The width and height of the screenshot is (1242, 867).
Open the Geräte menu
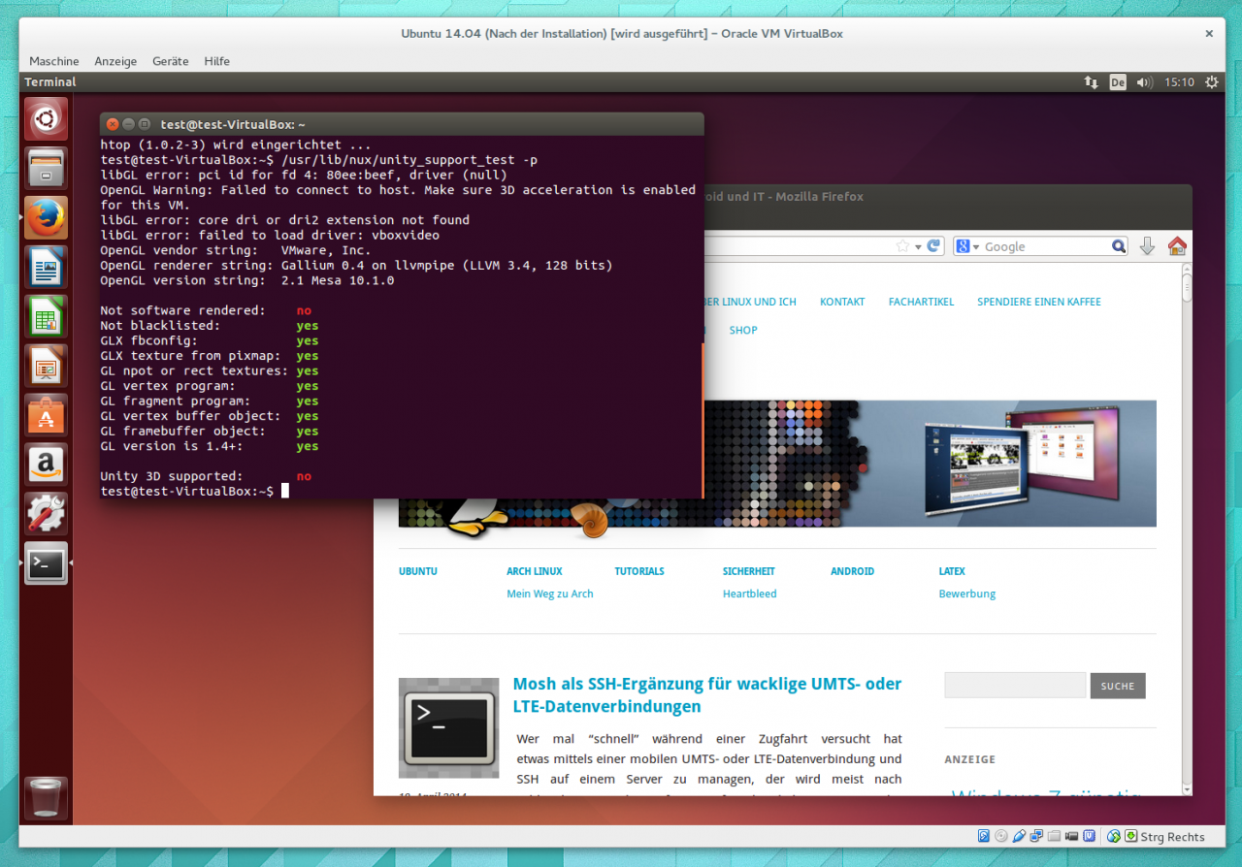(171, 61)
